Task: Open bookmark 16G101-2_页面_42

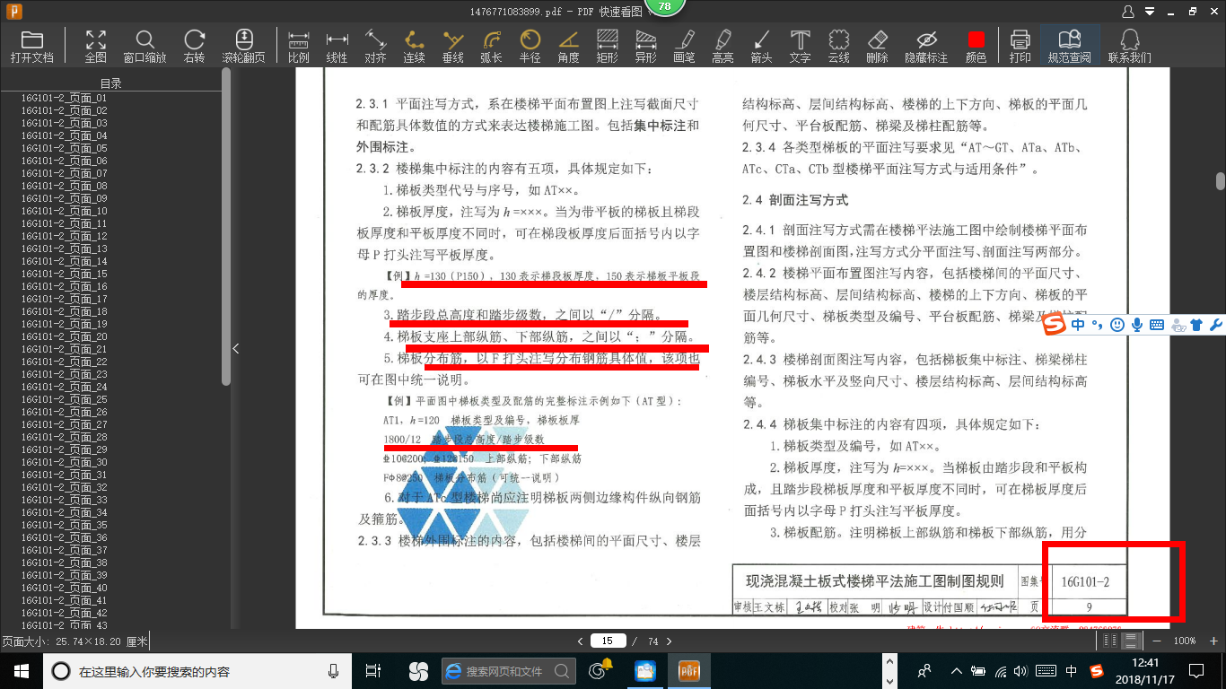Action: pos(64,613)
